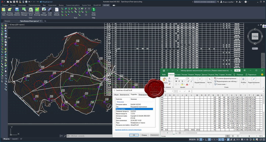266x142 pixels.
Task: Click the Italic К button in Excel
Action: pyautogui.click(x=179, y=82)
